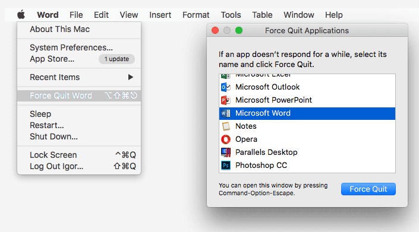Select App Store menu entry
Viewport: 419px width, 232px height.
[x=79, y=59]
